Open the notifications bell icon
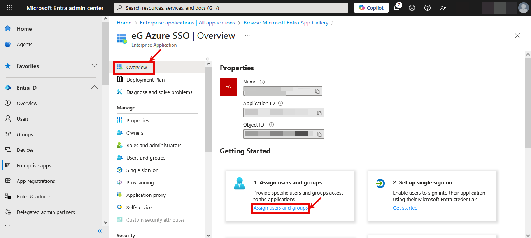This screenshot has width=531, height=238. tap(396, 8)
